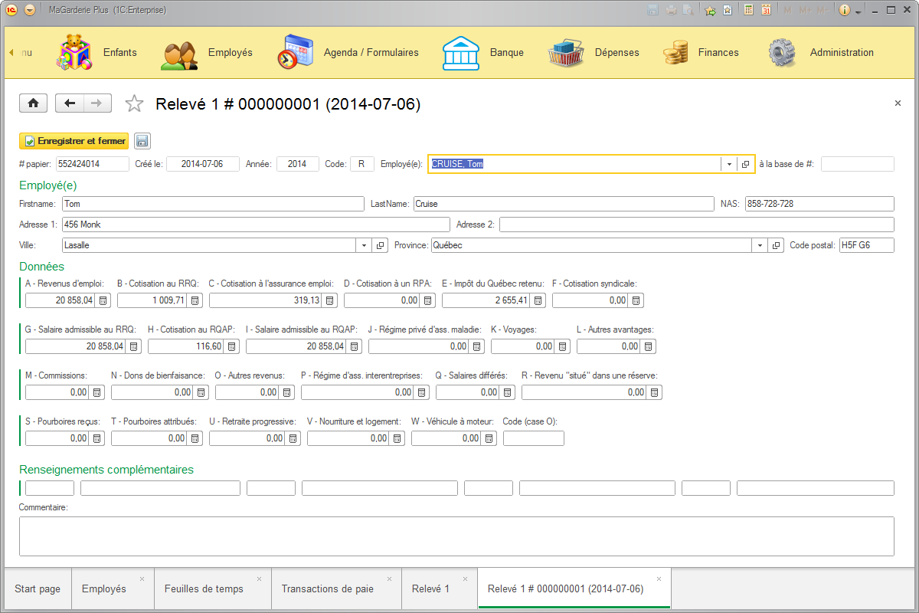Mark this relevé as favorite with the star

point(134,103)
